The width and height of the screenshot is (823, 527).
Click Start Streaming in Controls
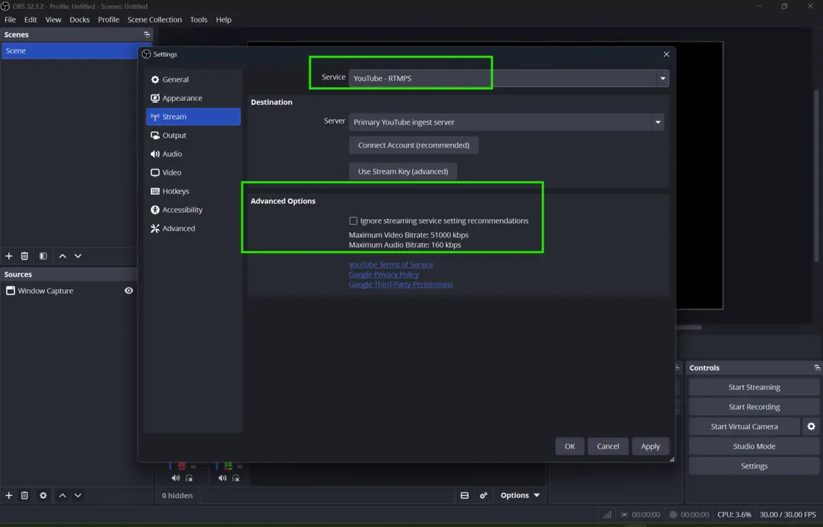pos(754,387)
